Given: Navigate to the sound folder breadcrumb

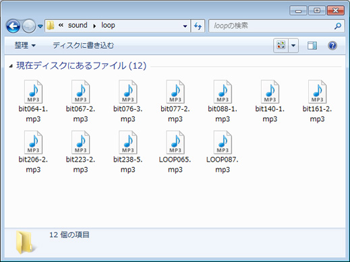Looking at the screenshot, I should tap(78, 25).
